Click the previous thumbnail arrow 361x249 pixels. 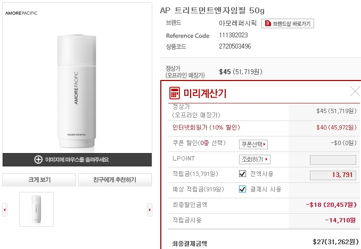[x=5, y=210]
